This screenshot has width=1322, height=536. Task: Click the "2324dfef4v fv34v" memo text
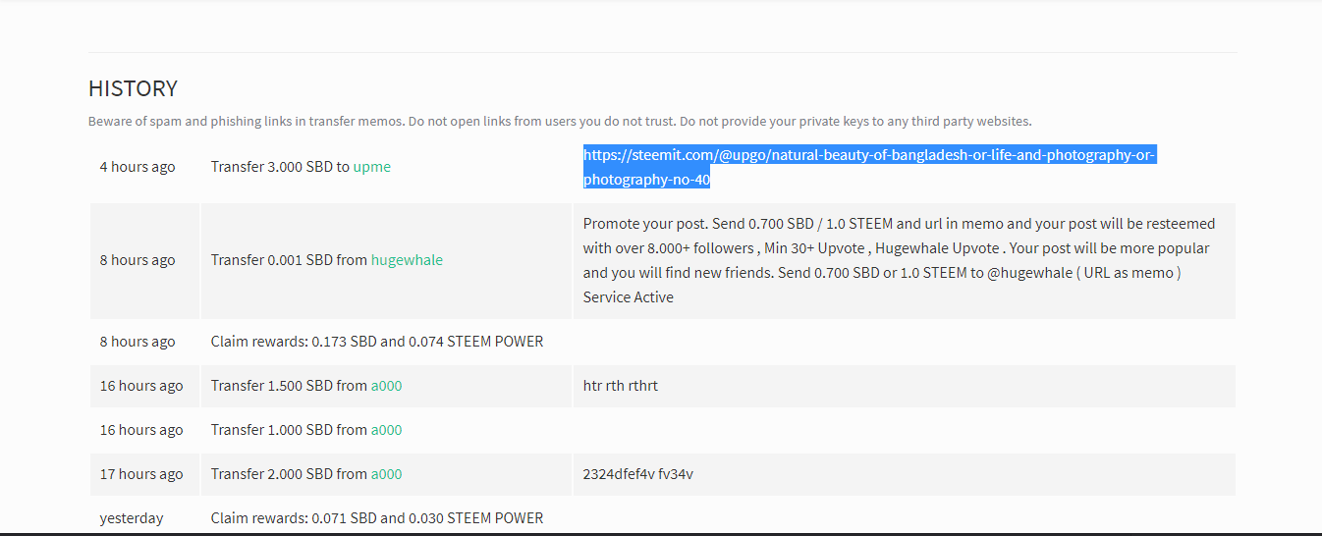tap(638, 474)
